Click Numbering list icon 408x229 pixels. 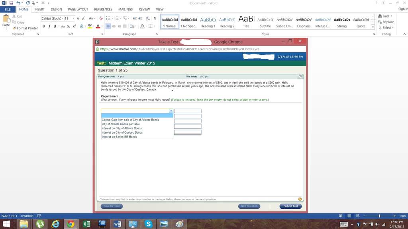click(116, 18)
